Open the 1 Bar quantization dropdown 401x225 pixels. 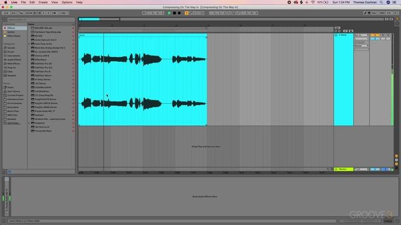click(x=65, y=13)
